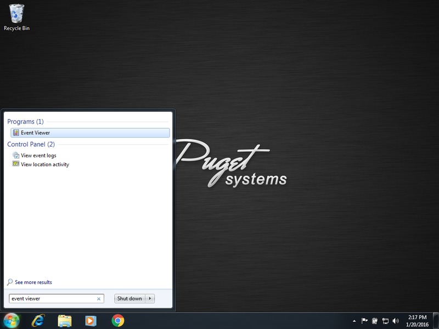Image resolution: width=439 pixels, height=329 pixels.
Task: Click the Windows Start orb
Action: (x=11, y=320)
